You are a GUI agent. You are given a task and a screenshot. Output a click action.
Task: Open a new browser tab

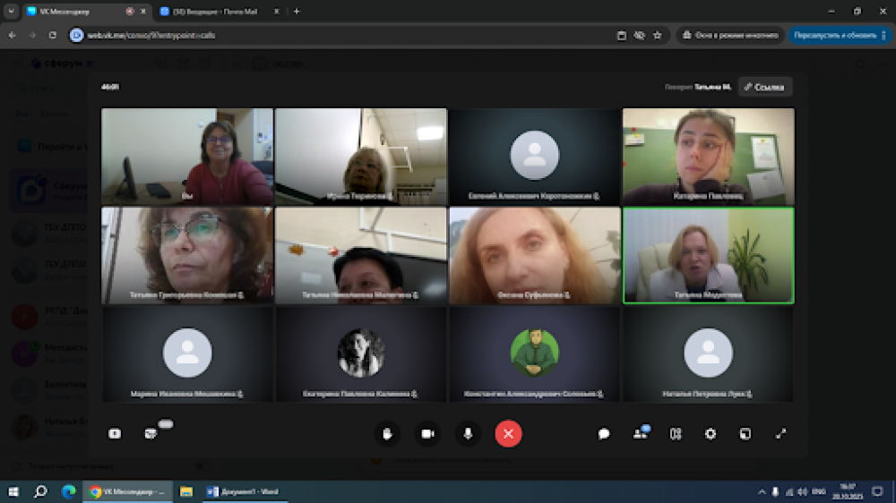point(297,12)
